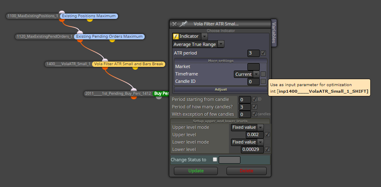Edit the ATR period value field
The image size is (381, 187).
point(254,53)
